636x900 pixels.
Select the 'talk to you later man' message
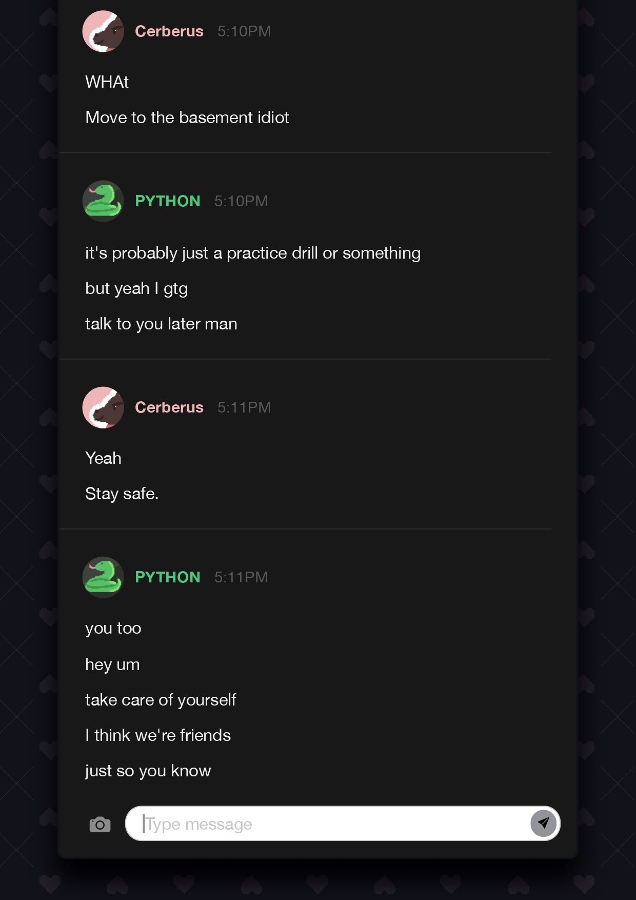pyautogui.click(x=161, y=324)
